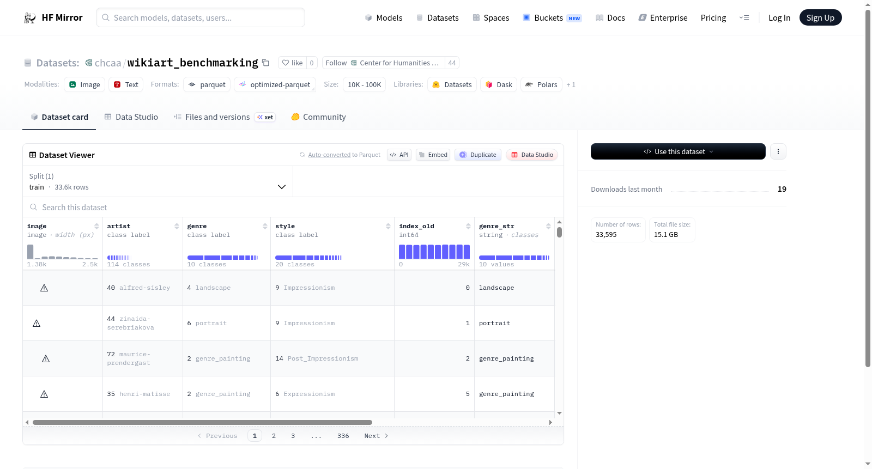The image size is (872, 469).
Task: Click the Embed button
Action: click(x=433, y=155)
